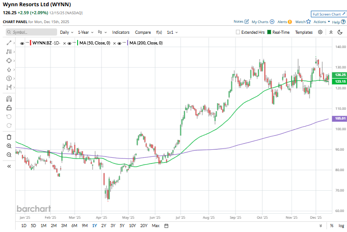Expand the 1-Year period dropdown
This screenshot has width=347, height=232.
coord(86,32)
